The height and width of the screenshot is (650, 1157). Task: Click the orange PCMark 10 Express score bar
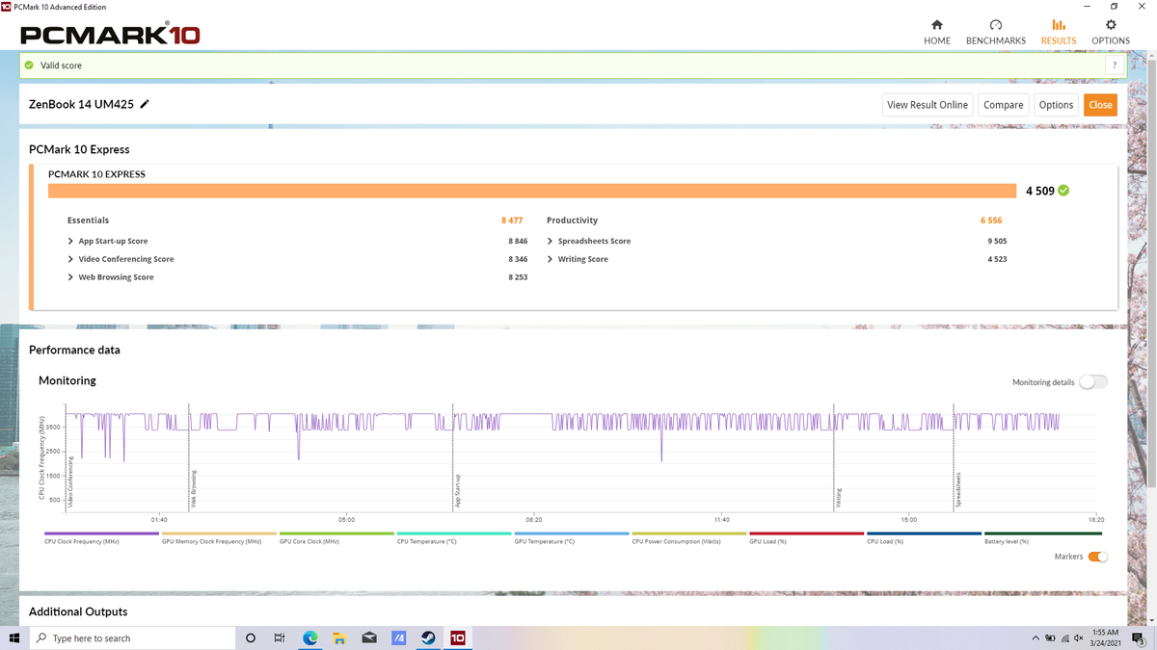click(x=532, y=191)
